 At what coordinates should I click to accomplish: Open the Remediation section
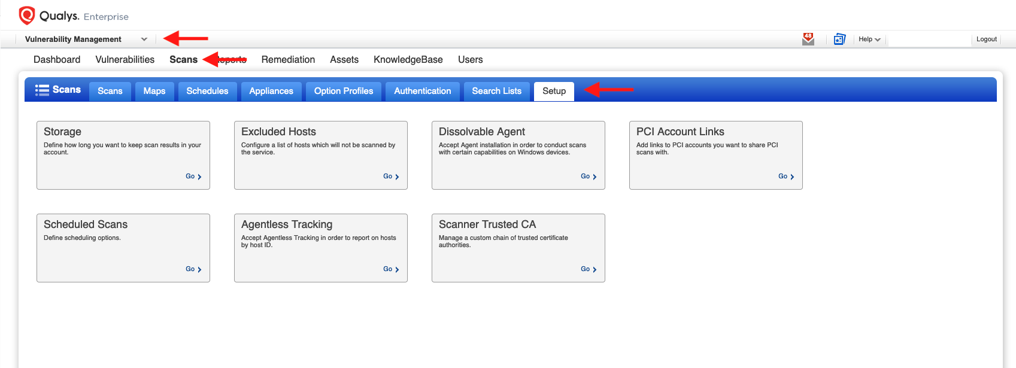tap(288, 60)
